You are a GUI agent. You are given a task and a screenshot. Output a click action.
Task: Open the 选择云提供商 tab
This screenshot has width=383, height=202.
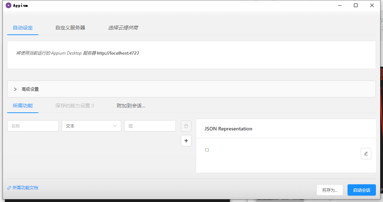click(123, 28)
